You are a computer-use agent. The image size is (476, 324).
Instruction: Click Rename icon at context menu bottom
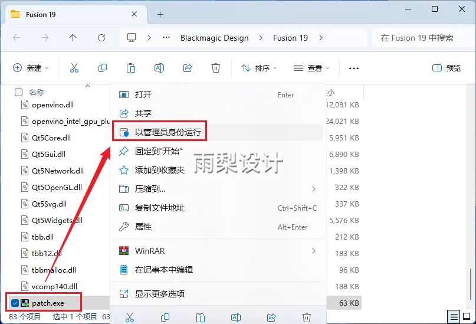236,318
